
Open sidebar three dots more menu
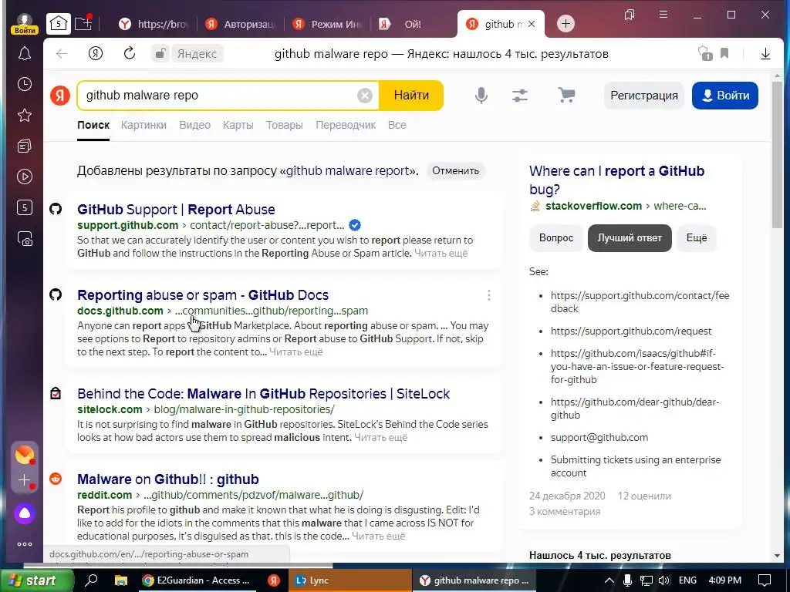coord(24,543)
